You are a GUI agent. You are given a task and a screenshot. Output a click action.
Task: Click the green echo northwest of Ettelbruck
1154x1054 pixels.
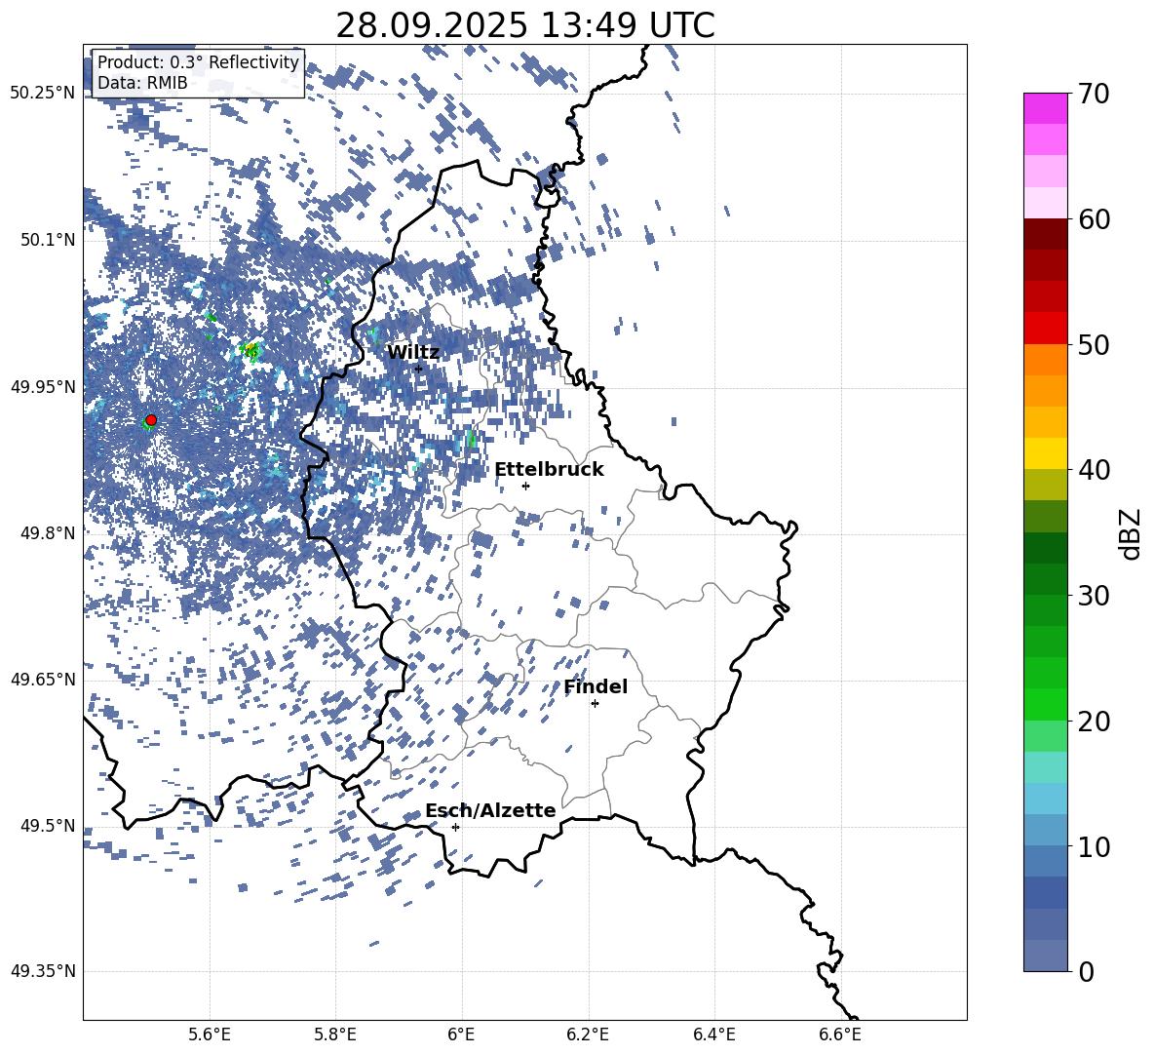point(471,440)
